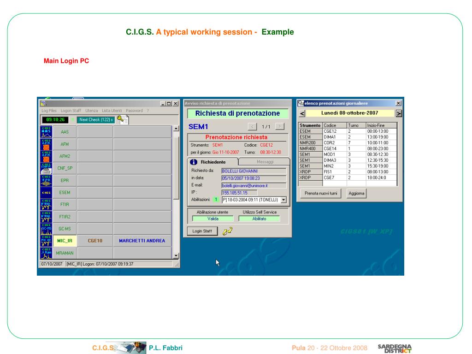Click the Login Staff button
Image resolution: width=472 pixels, height=354 pixels.
coord(202,231)
